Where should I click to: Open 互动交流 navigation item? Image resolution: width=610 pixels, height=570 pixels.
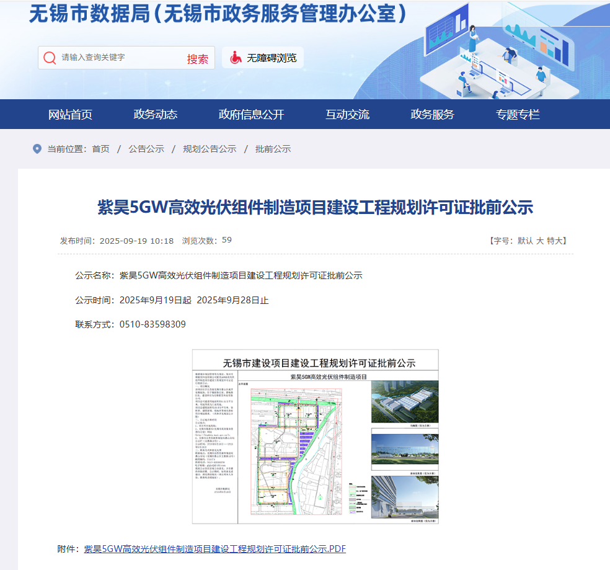[347, 114]
